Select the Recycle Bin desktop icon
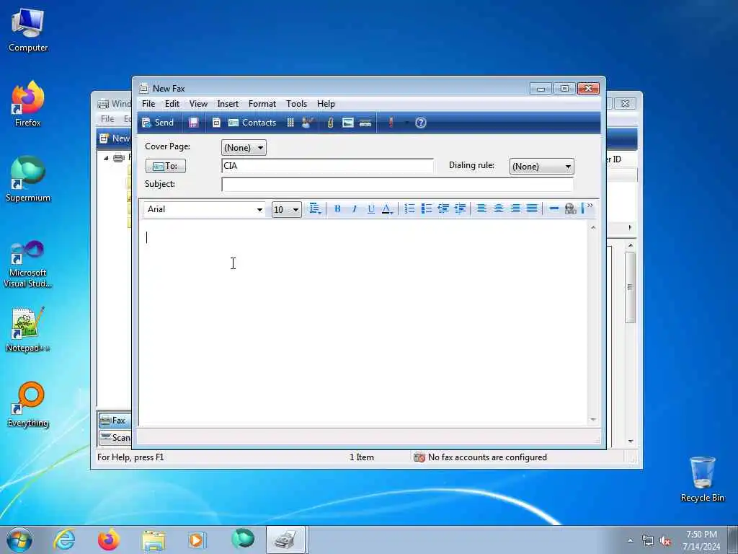Viewport: 738px width, 554px height. pos(702,480)
